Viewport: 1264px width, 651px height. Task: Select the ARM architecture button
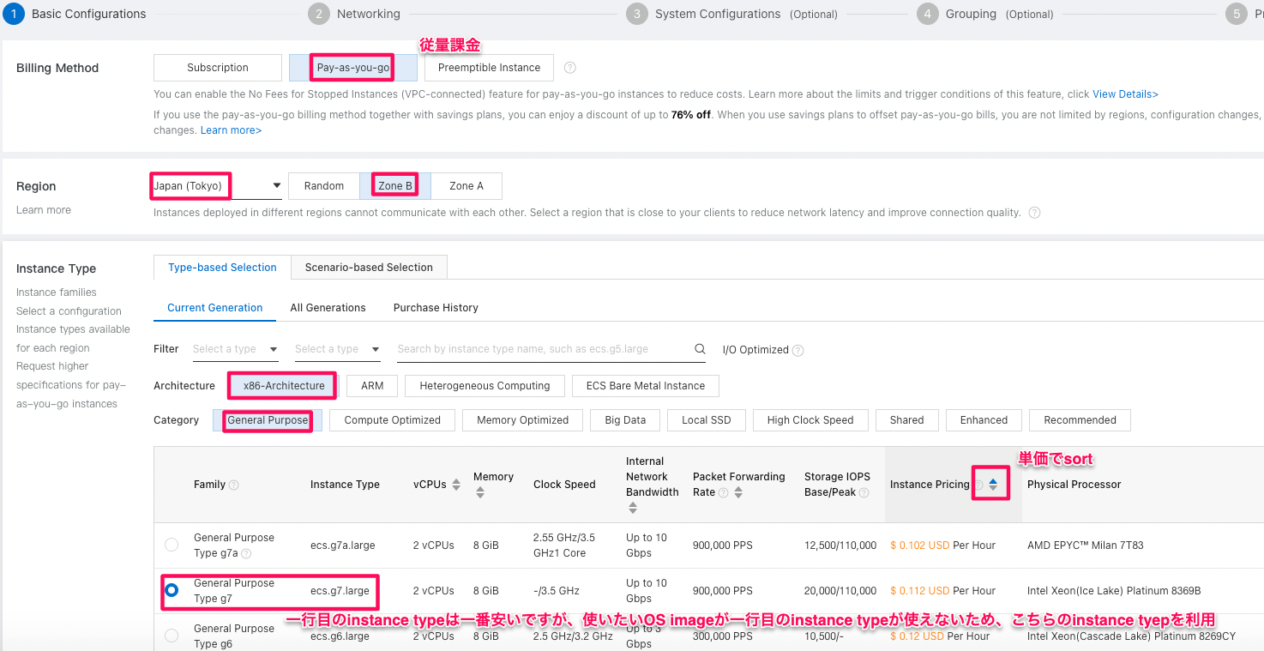[x=372, y=386]
